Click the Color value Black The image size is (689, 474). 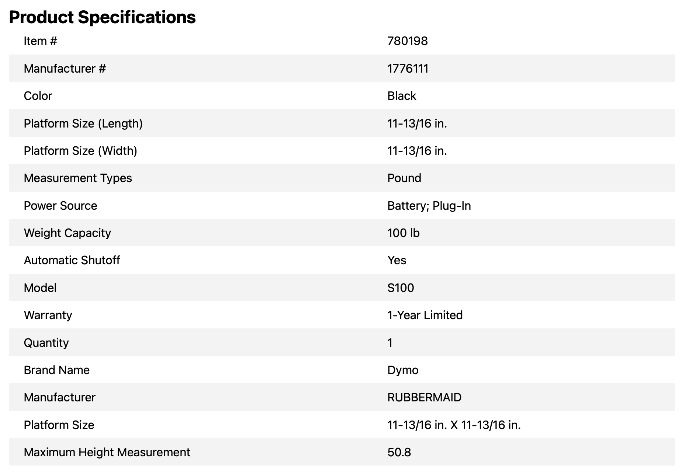point(401,96)
